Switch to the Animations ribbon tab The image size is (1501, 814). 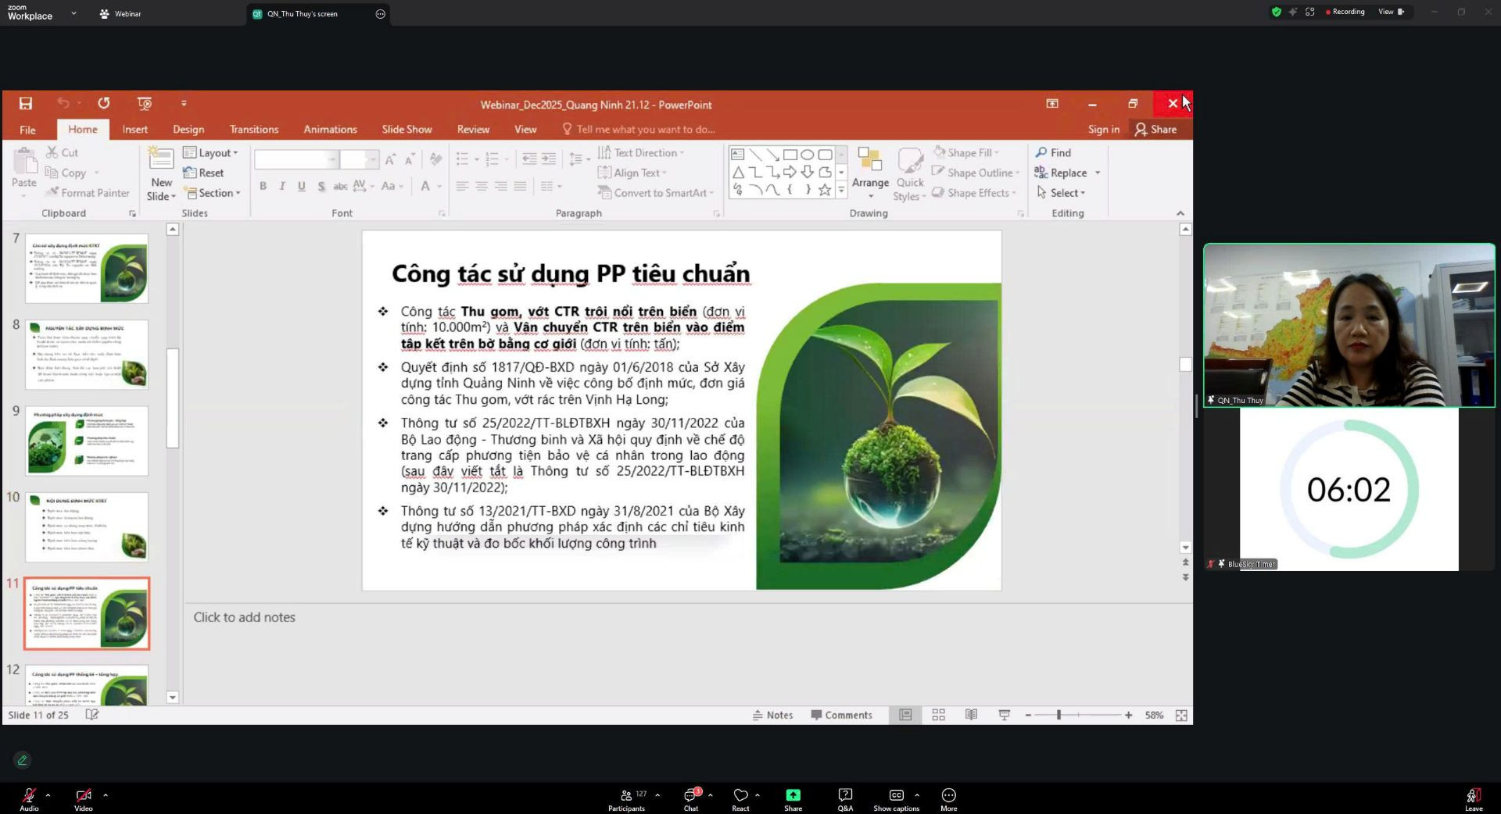[x=330, y=129]
